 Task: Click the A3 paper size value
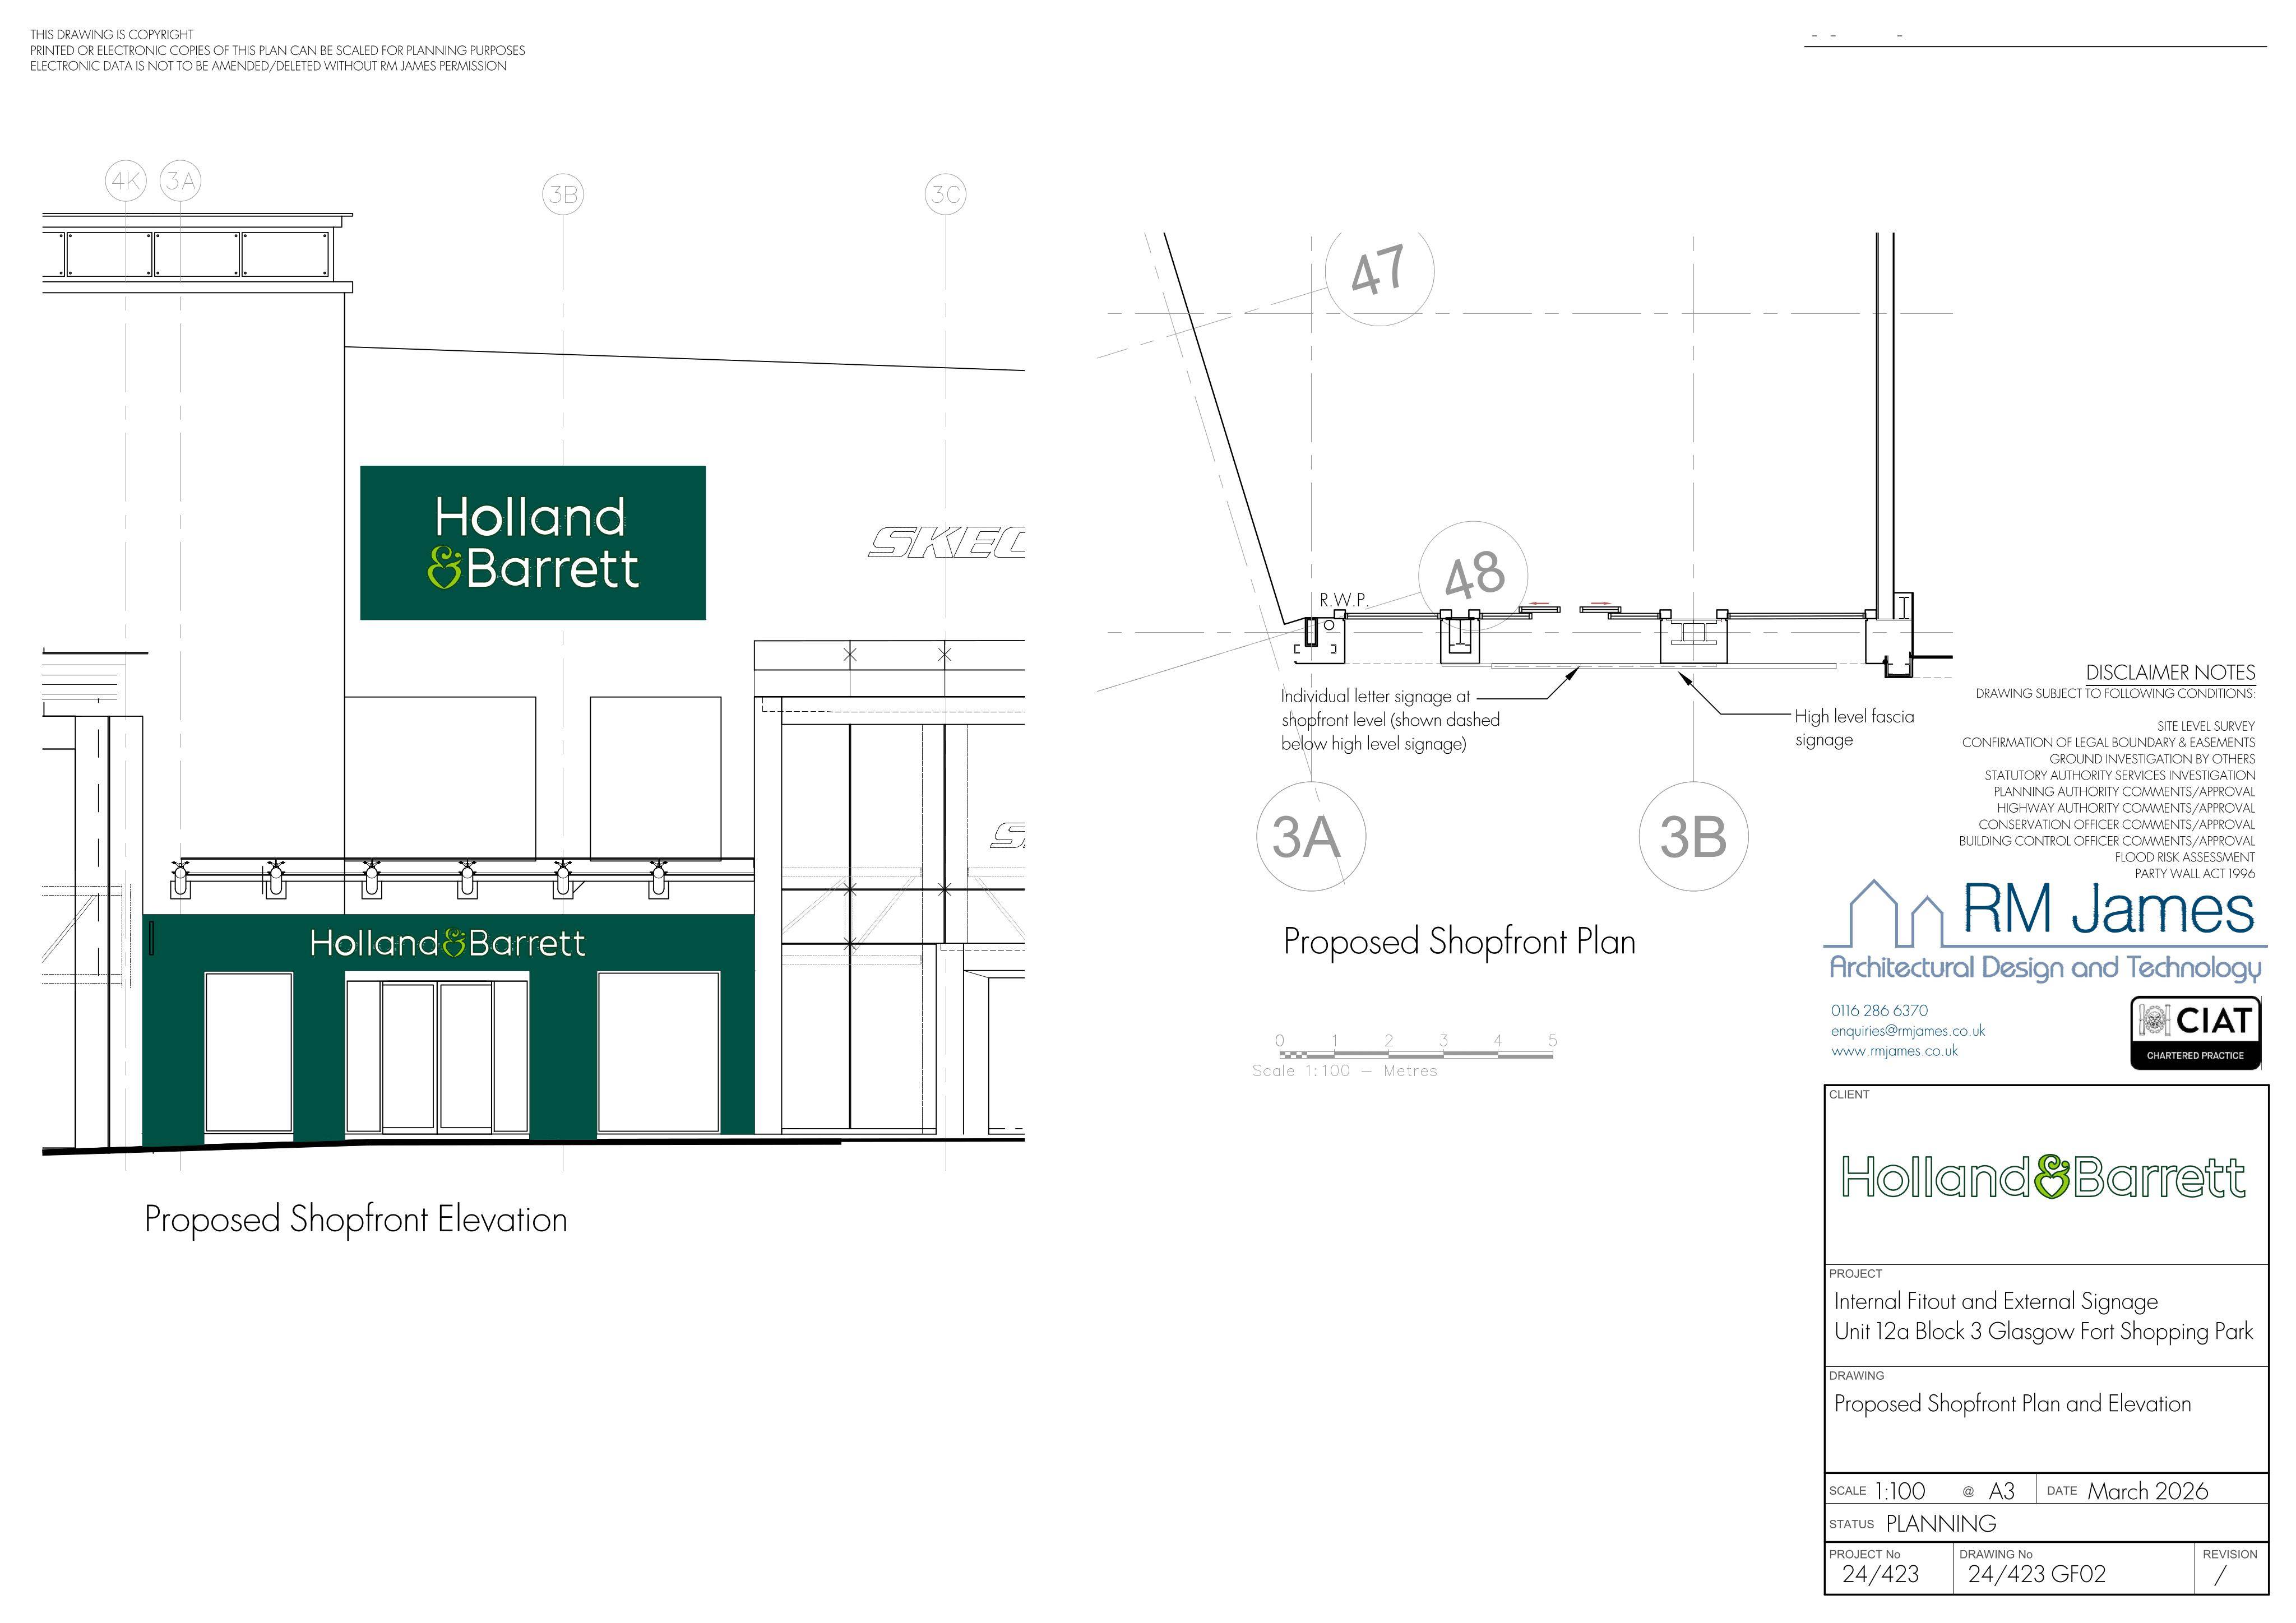pyautogui.click(x=2002, y=1491)
